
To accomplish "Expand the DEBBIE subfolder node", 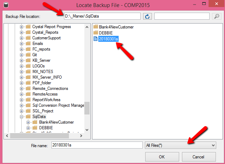I will [x=28, y=128].
